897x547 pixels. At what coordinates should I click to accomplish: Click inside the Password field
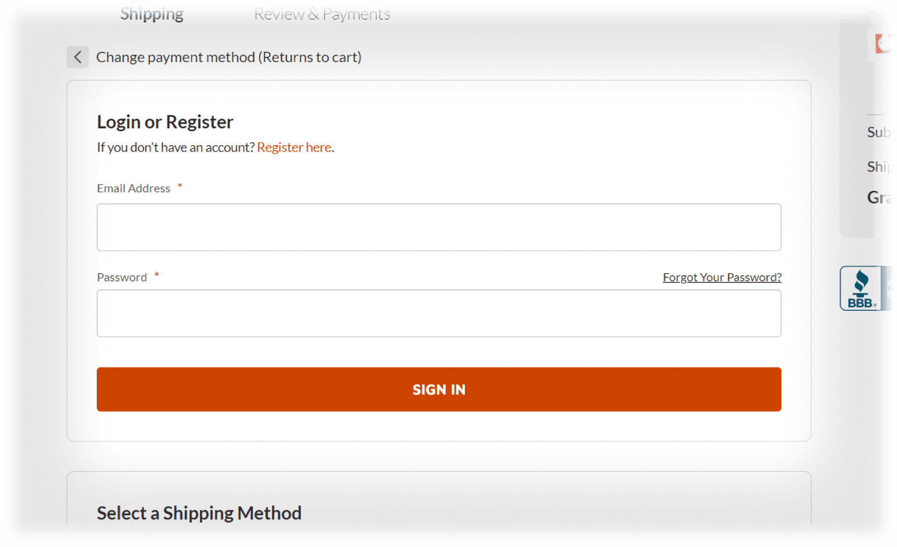tap(439, 313)
